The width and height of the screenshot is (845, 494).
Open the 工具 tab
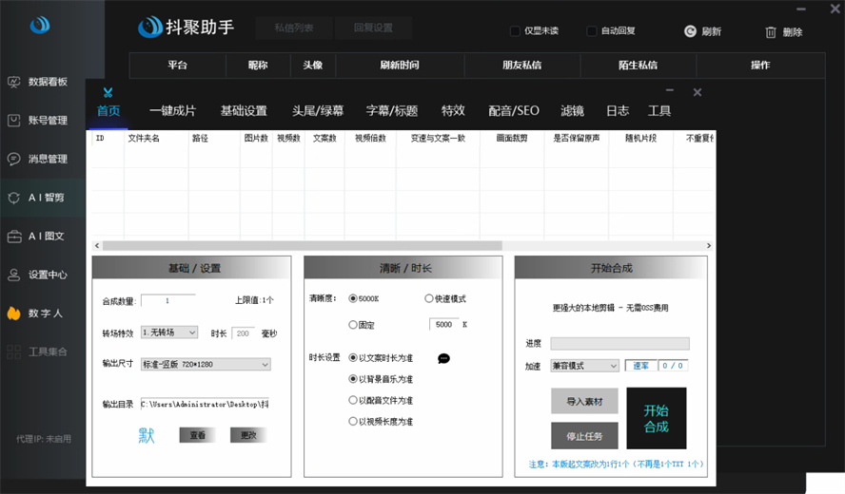[659, 111]
